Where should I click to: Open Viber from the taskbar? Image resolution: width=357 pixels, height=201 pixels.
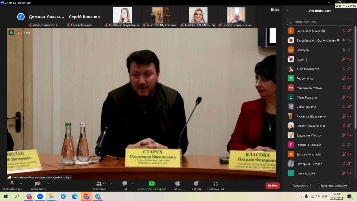coord(29,196)
